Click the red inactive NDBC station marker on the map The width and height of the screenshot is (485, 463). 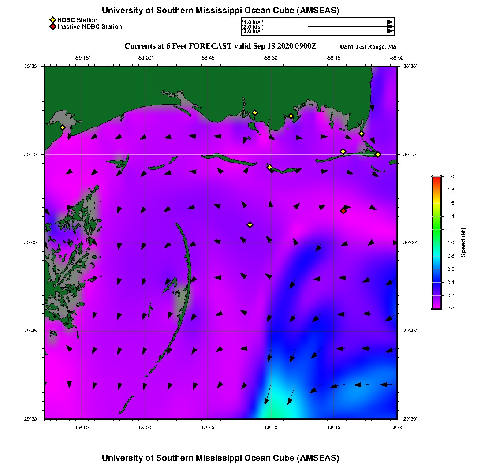(x=343, y=211)
